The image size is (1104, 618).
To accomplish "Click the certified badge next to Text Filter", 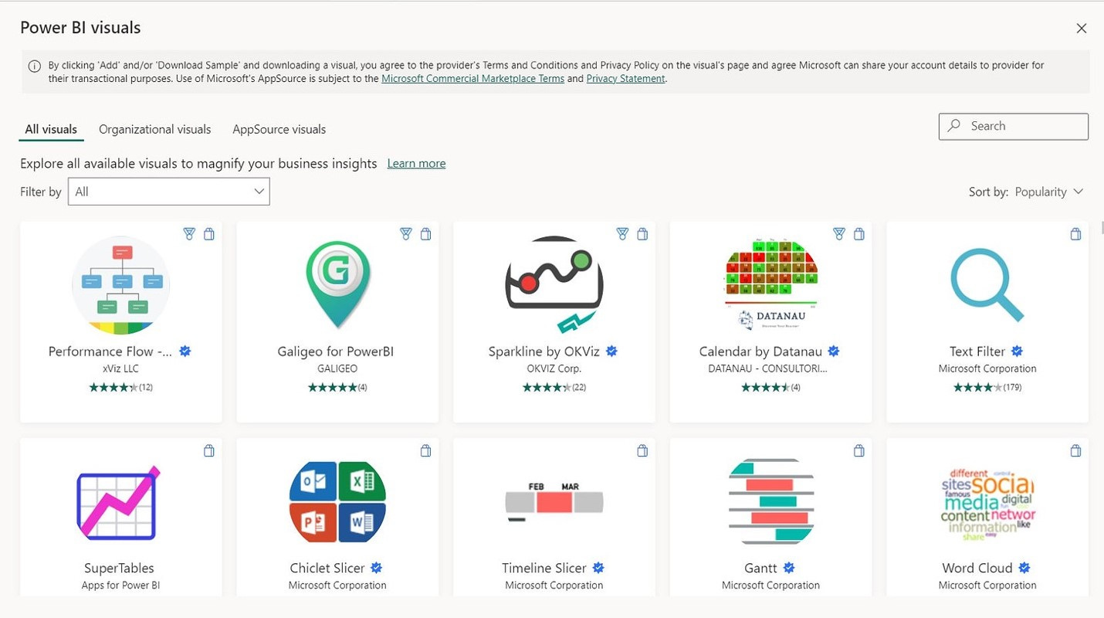I will 1017,351.
